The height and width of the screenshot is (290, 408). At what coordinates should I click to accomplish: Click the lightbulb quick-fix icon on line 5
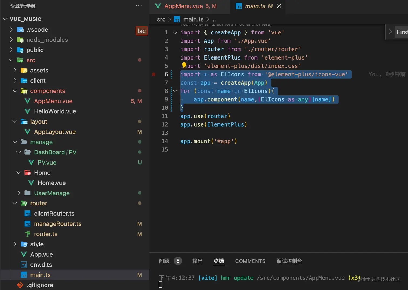coord(184,65)
